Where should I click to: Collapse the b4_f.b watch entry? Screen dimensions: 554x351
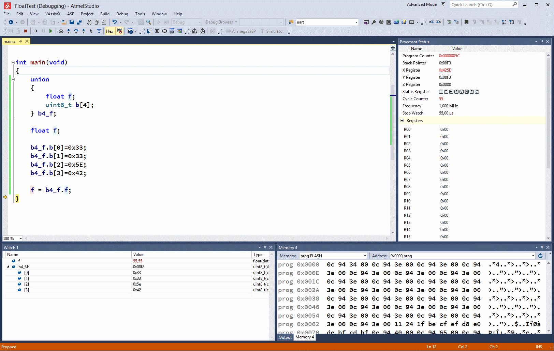(8, 267)
